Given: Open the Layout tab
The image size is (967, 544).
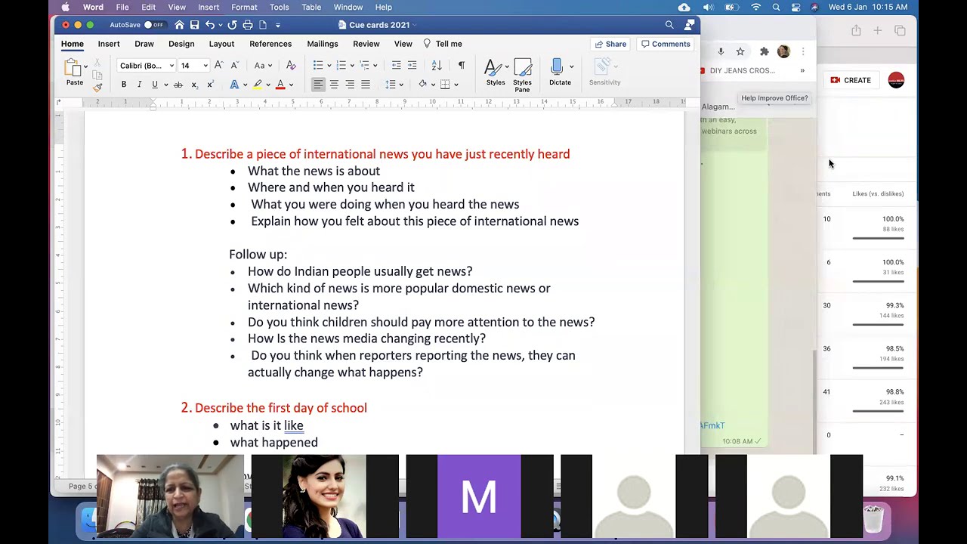Looking at the screenshot, I should [x=221, y=44].
